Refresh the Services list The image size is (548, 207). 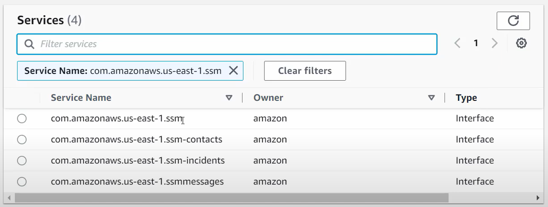point(513,21)
